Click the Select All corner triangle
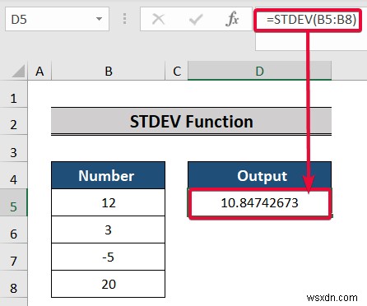The width and height of the screenshot is (367, 306). click(x=18, y=71)
